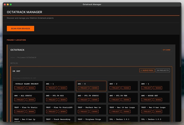Image resolution: width=184 pixels, height=125 pixels.
Task: Click Project badge on .TOTALLY BLANK PROJECT
Action: [x=19, y=88]
